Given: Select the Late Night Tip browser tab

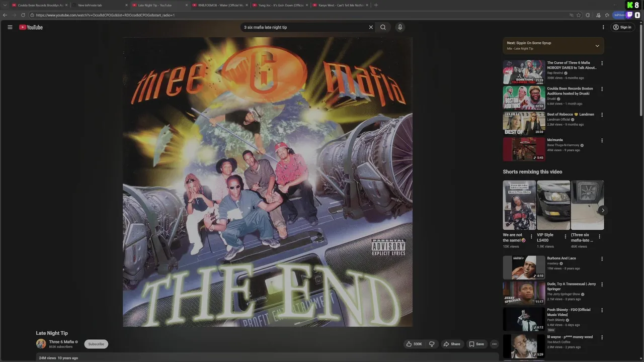Looking at the screenshot, I should (x=160, y=5).
